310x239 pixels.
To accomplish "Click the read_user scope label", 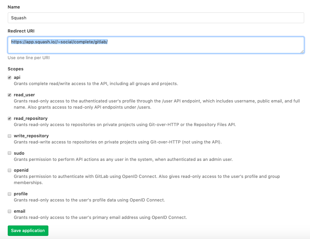I will (24, 95).
